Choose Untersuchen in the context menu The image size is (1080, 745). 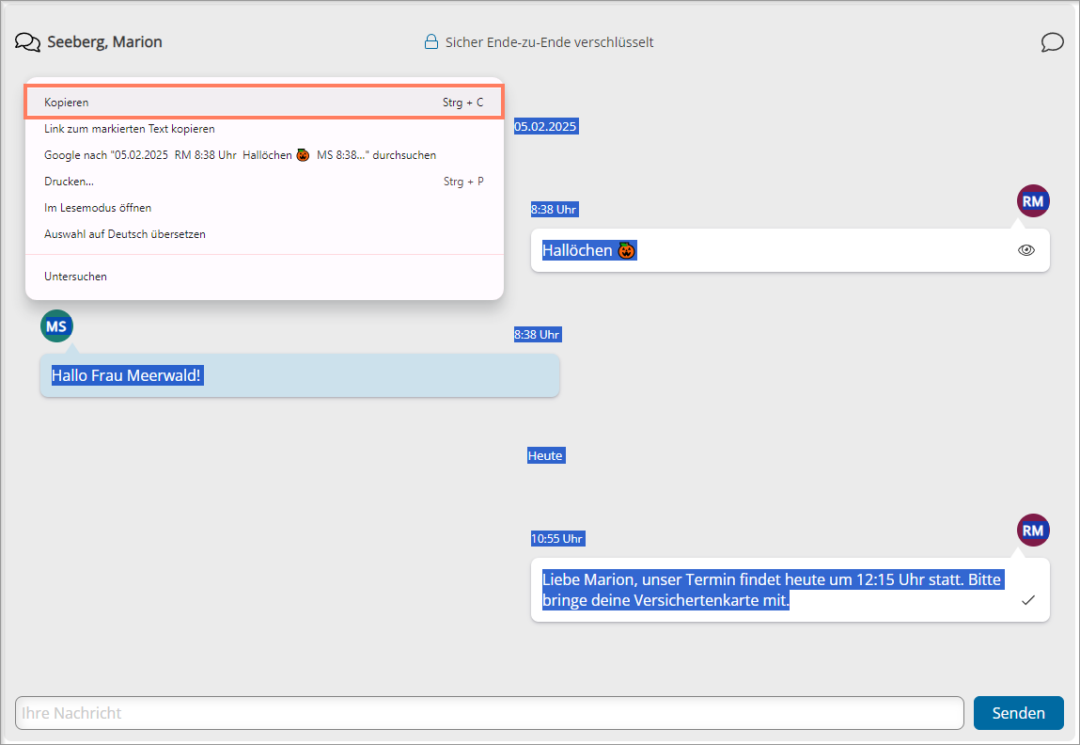264,277
